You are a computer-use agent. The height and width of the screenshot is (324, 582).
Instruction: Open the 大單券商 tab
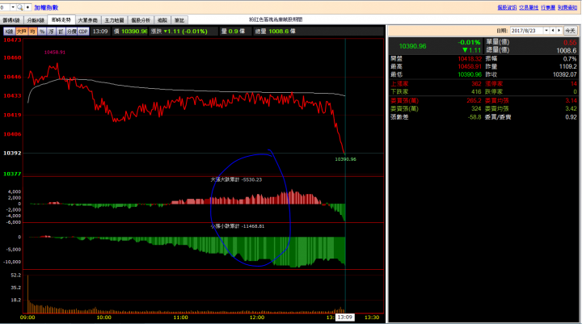coord(88,20)
